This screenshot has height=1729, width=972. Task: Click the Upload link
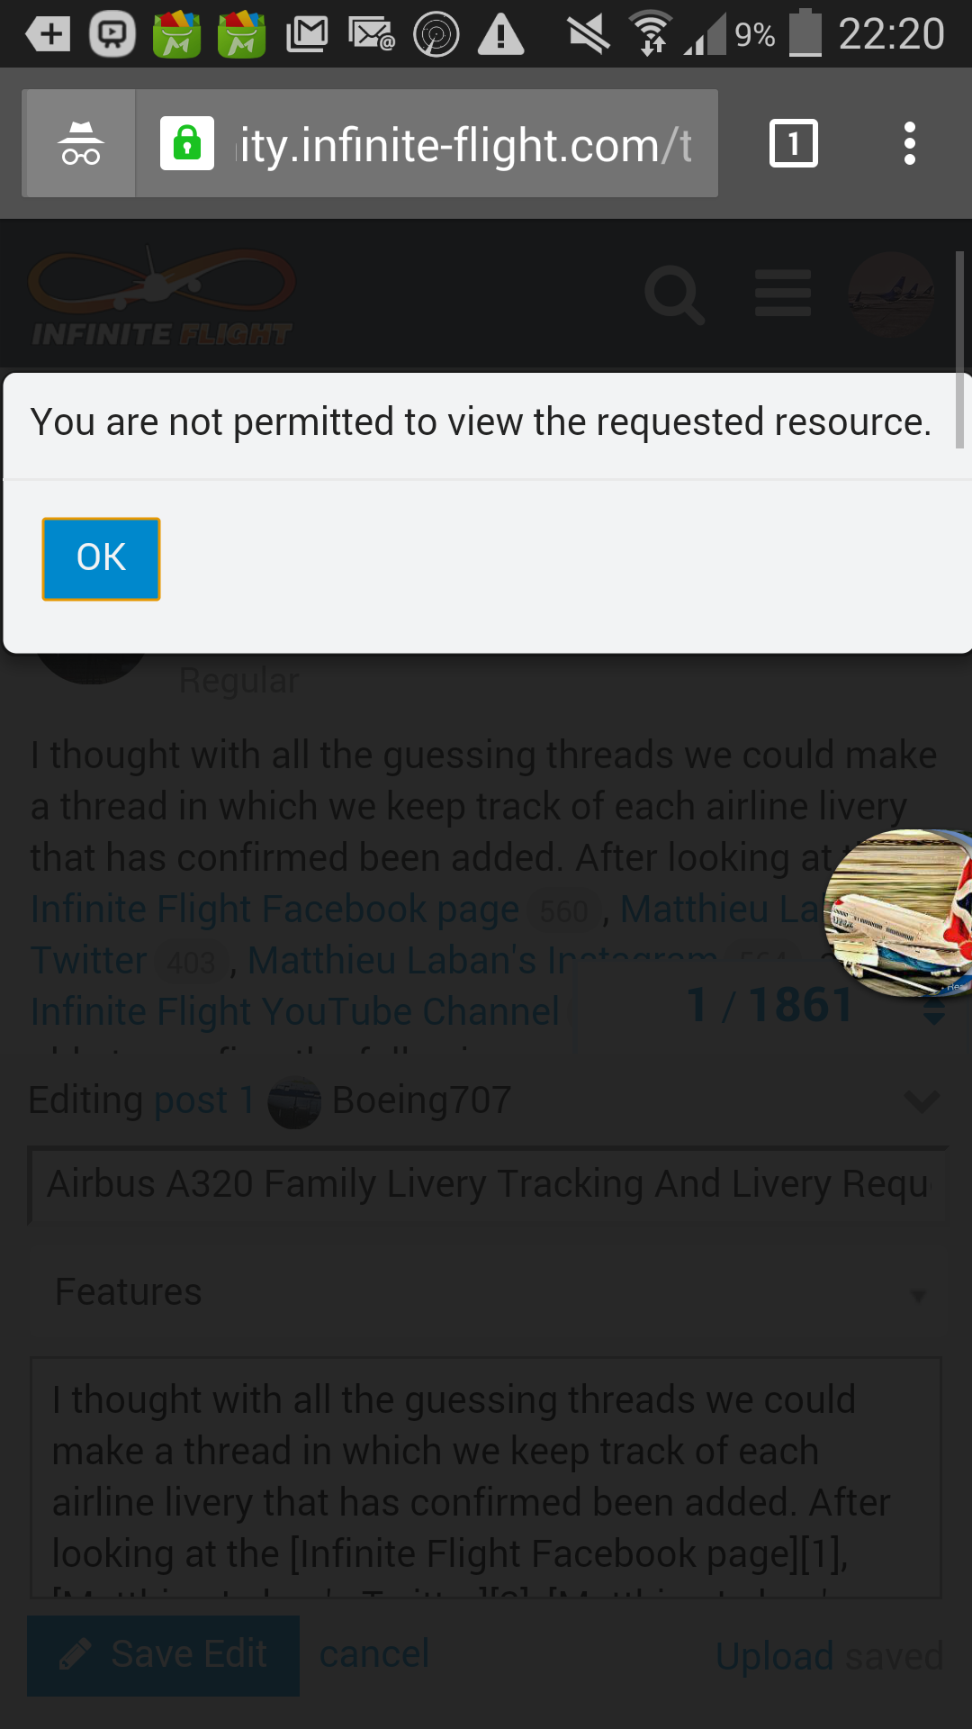point(775,1656)
